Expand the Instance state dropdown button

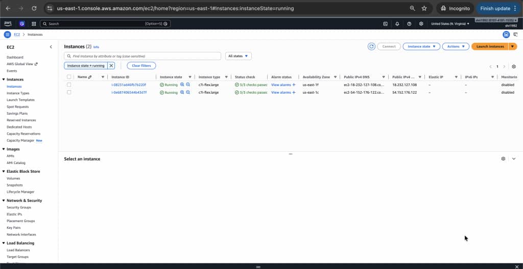tap(421, 46)
